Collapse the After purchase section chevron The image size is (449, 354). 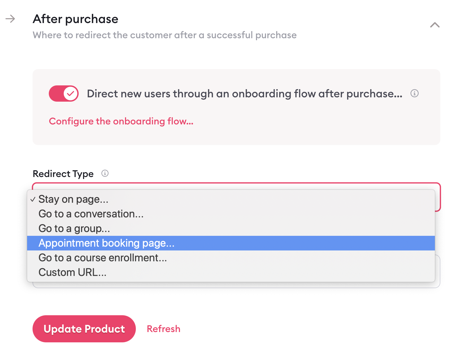[435, 25]
